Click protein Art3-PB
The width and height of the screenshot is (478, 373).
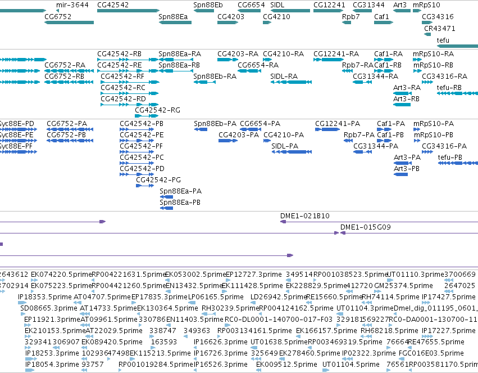(400, 174)
